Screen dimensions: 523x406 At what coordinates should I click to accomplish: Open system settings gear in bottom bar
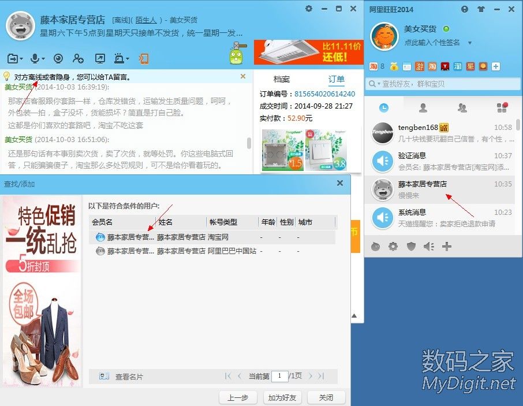(393, 247)
